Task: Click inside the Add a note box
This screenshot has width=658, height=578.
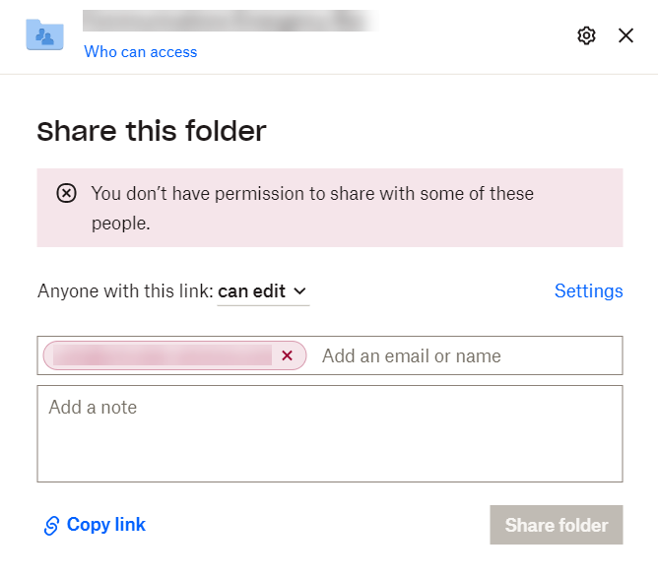Action: [x=329, y=433]
